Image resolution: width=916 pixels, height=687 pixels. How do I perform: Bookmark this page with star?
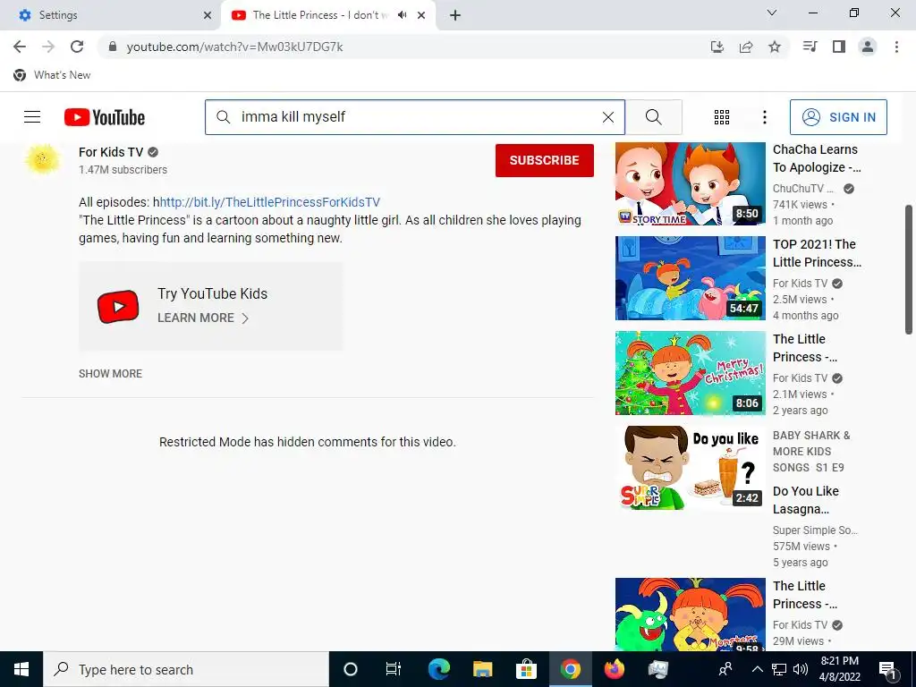[775, 47]
